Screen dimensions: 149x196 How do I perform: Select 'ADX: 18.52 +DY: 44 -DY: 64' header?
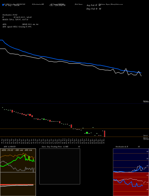tap(17, 150)
